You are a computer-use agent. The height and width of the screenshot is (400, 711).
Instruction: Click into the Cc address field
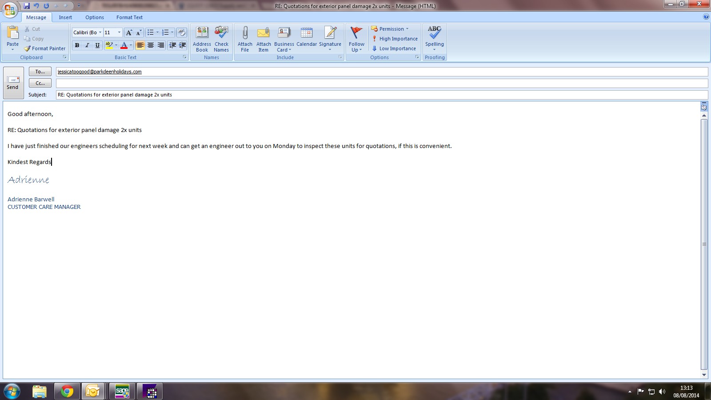(x=382, y=83)
